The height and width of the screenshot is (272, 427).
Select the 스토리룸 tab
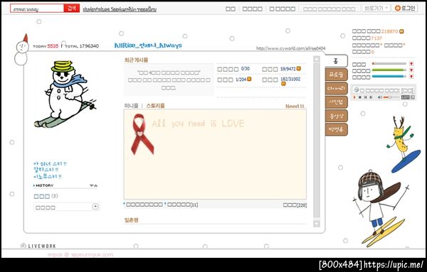[155, 106]
